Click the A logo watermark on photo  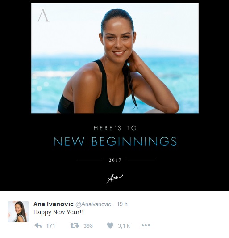coord(43,15)
